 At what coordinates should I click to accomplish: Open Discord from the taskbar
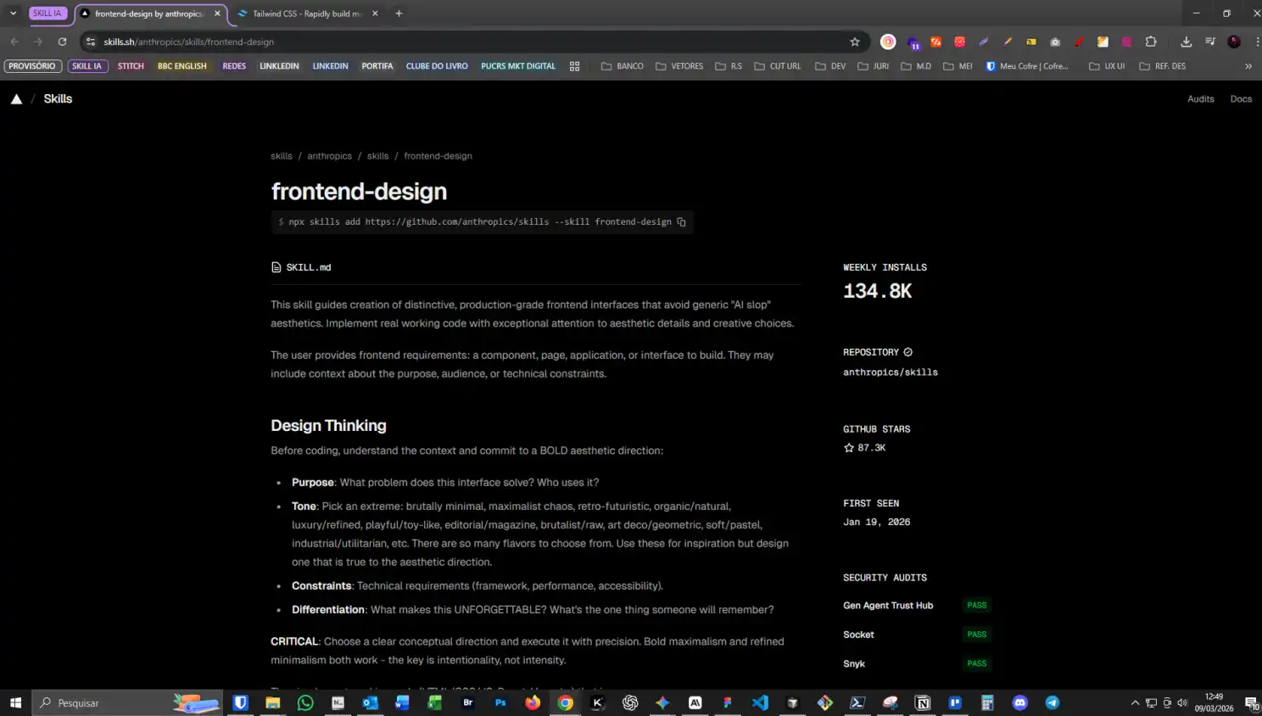pos(1019,702)
